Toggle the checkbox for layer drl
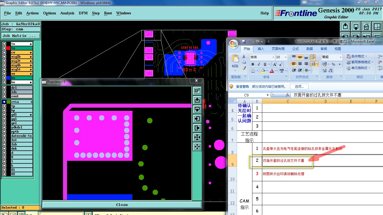This screenshot has height=215, width=383. tap(4, 88)
